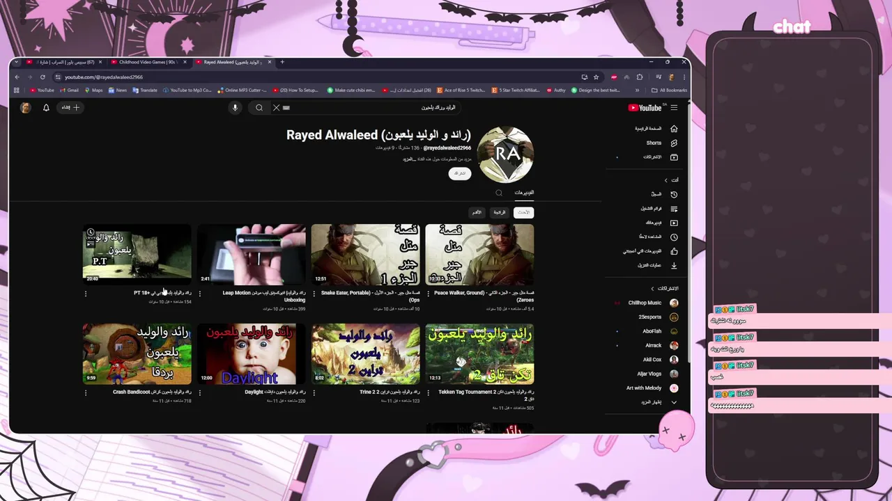This screenshot has height=501, width=892.
Task: Open Chrome tab search dropdown
Action: pyautogui.click(x=17, y=62)
